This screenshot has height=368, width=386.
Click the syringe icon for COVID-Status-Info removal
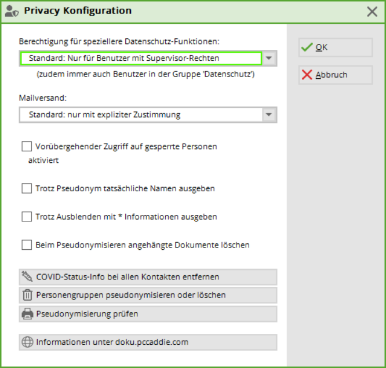(x=27, y=276)
